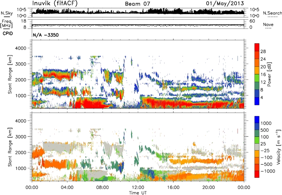
Task: Click the "08:00" time axis label
Action: [x=102, y=188]
